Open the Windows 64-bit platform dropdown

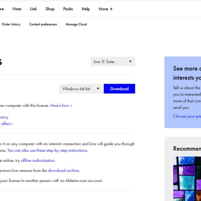[x=81, y=88]
